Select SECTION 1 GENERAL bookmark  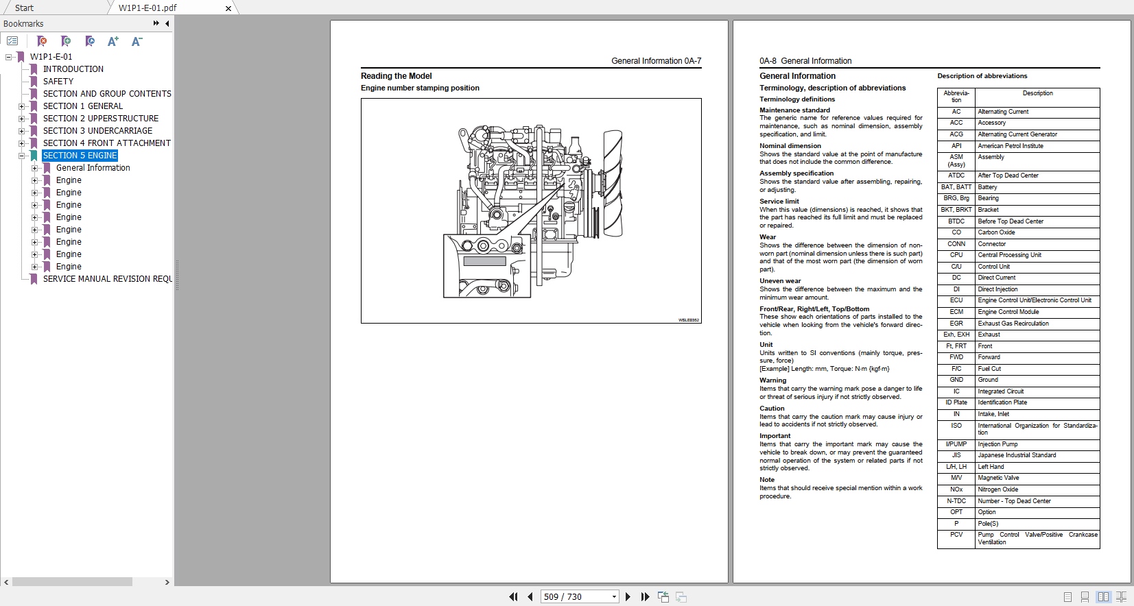[x=83, y=106]
